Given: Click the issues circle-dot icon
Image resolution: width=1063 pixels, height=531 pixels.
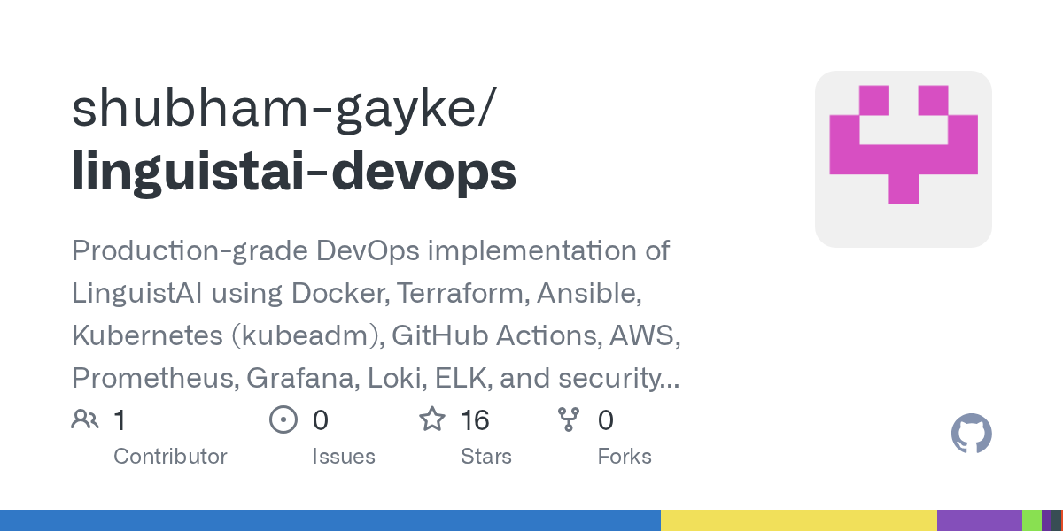Looking at the screenshot, I should pyautogui.click(x=283, y=419).
